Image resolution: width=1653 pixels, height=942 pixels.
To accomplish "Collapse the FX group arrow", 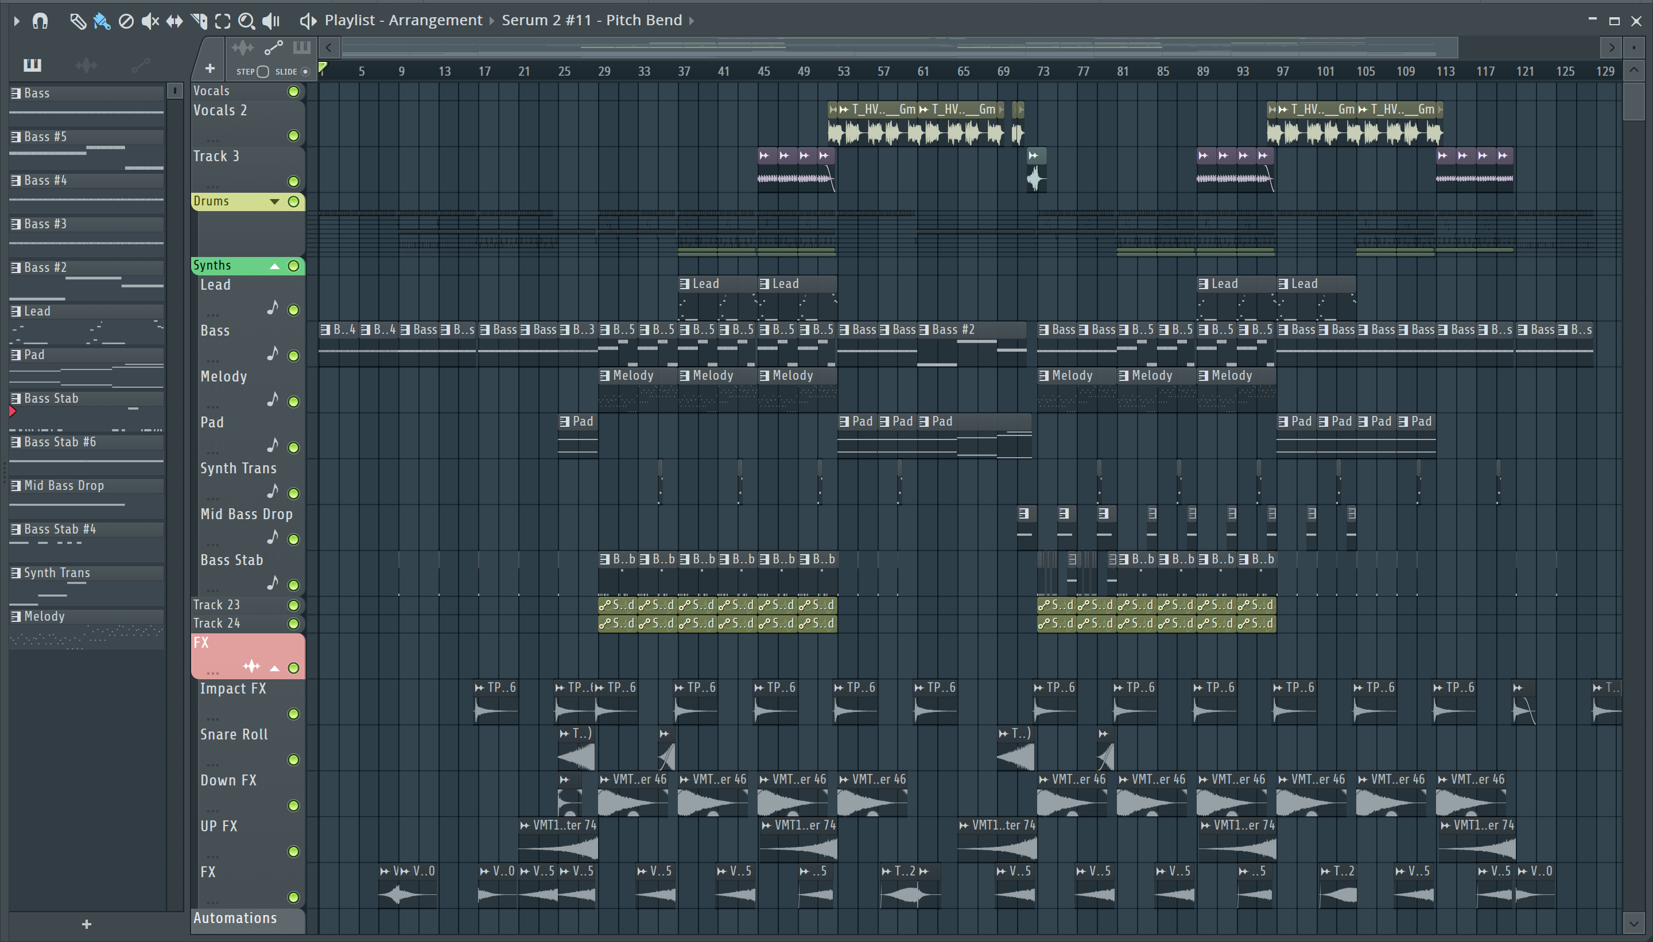I will [x=274, y=668].
